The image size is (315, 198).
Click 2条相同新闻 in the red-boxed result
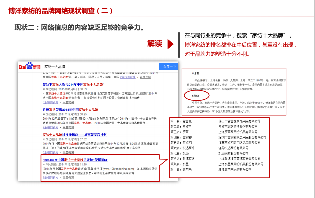click(x=50, y=178)
